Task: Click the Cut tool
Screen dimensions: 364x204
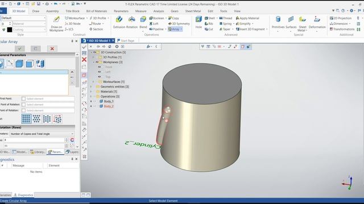Action: 209,29
